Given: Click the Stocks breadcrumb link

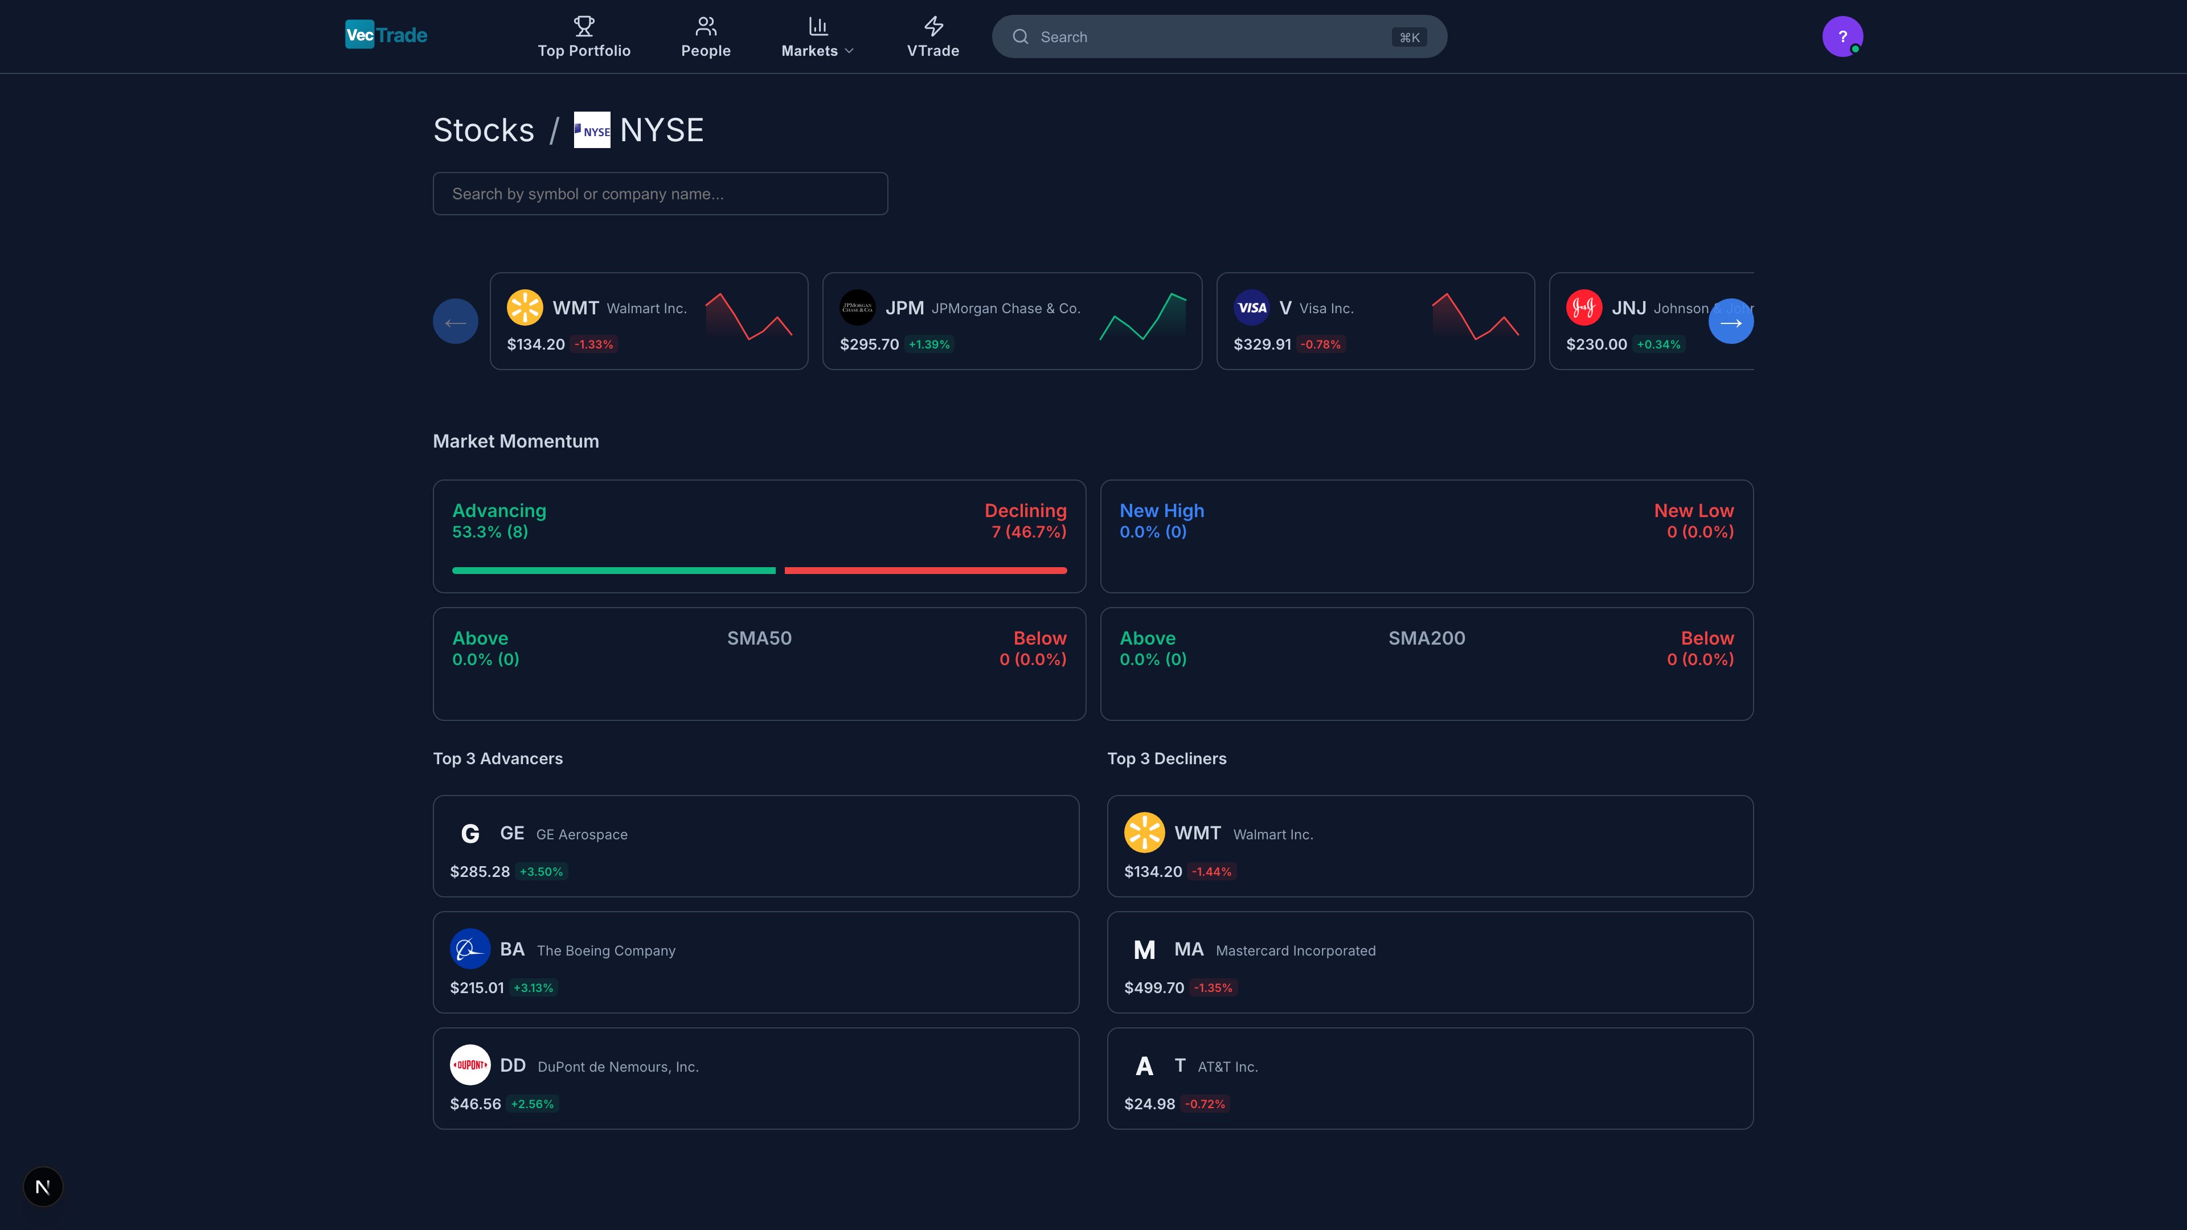Looking at the screenshot, I should [484, 130].
